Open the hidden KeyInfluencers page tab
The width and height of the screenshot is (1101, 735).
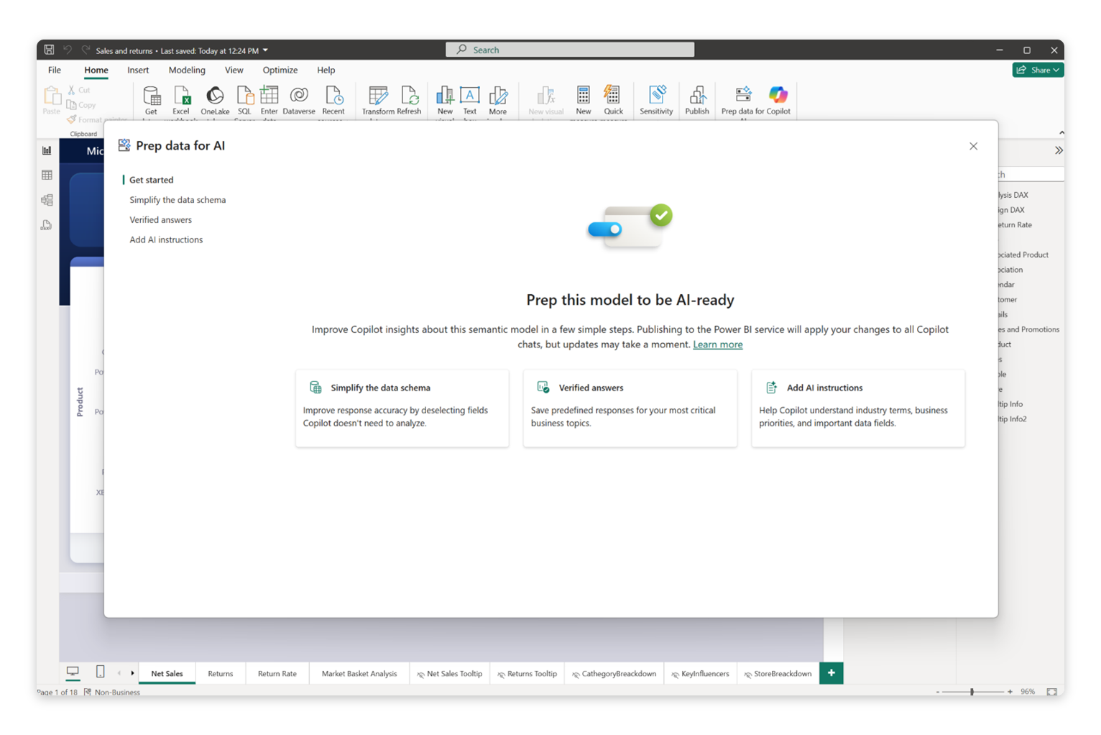(701, 674)
